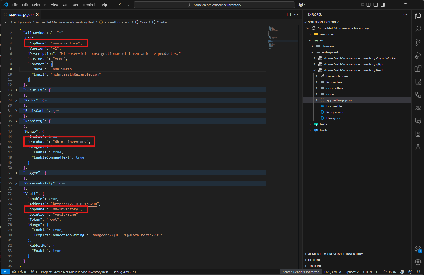Toggle Primary Side Bar visibility
This screenshot has height=275, width=424.
[x=369, y=5]
